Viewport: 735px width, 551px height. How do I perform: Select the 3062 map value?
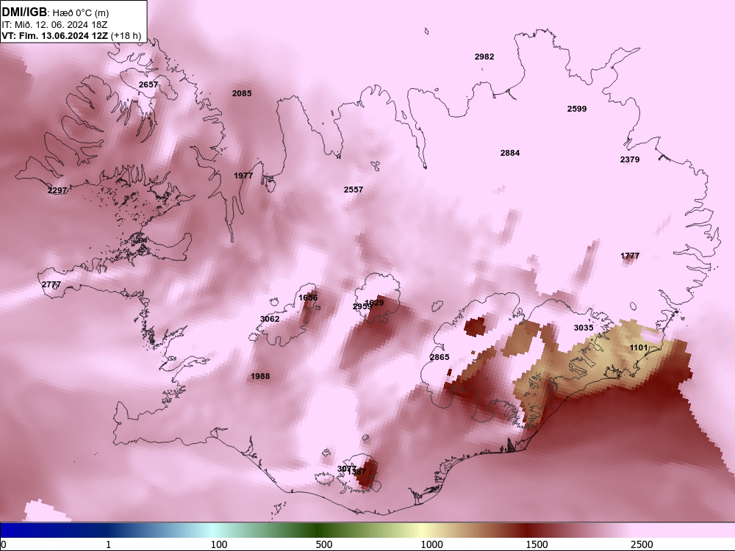pos(270,319)
